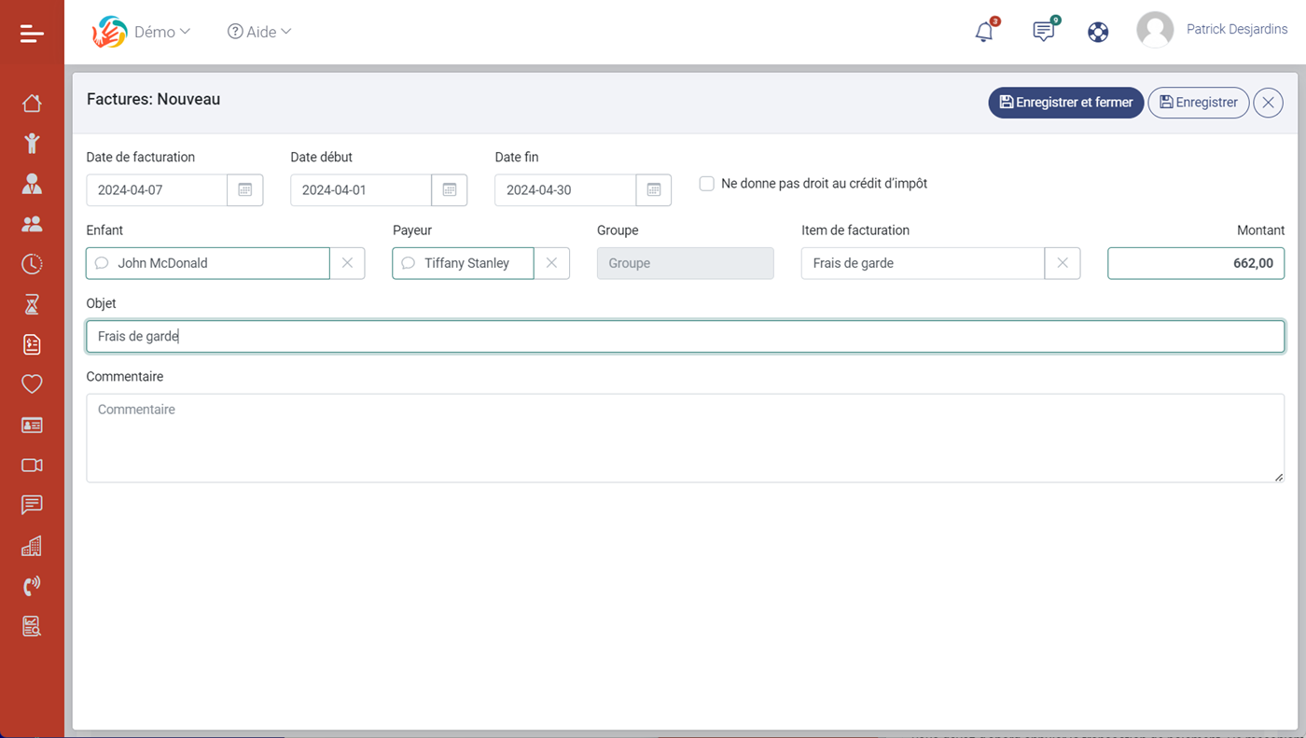Screen dimensions: 1306x738
Task: Open the support lifebuoy icon
Action: [x=1098, y=32]
